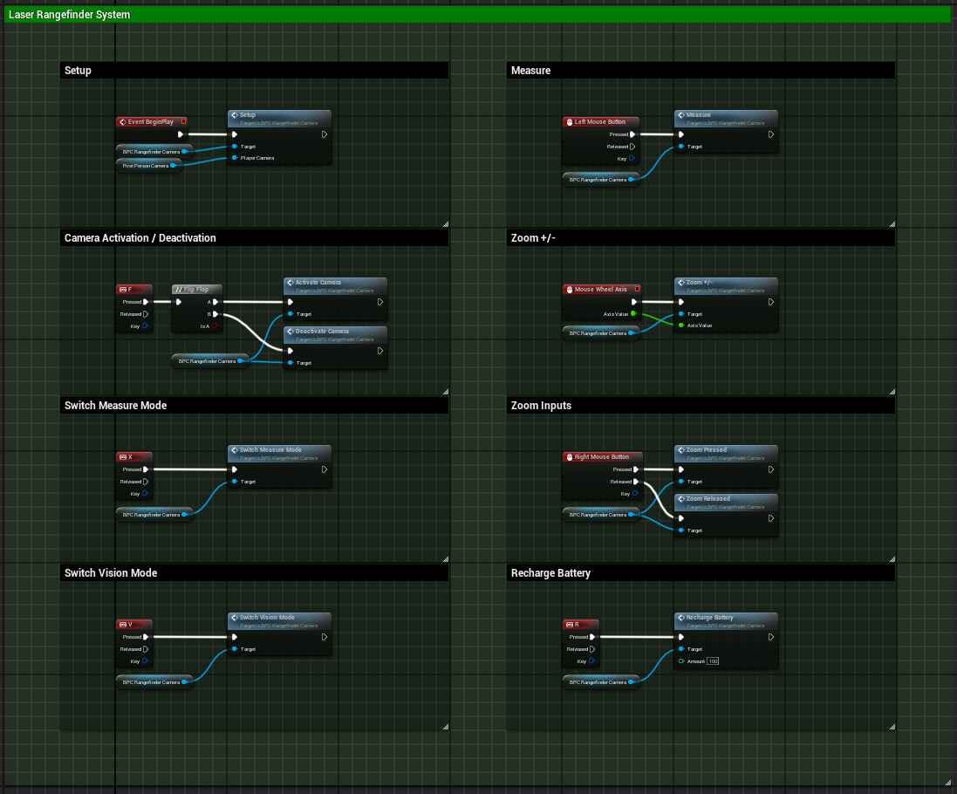
Task: Click the mouse icon on Right Mouse Button node
Action: [x=570, y=456]
